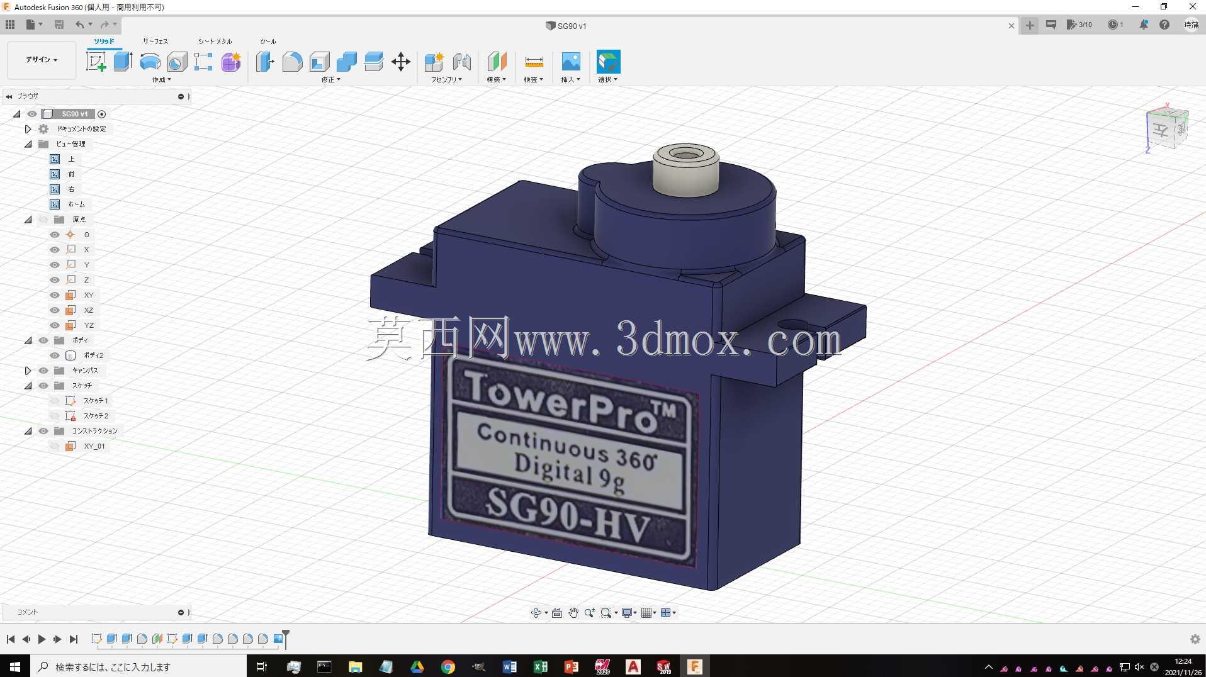Show the hidden スケッチ1 sketch
Viewport: 1206px width, 677px height.
[x=55, y=401]
